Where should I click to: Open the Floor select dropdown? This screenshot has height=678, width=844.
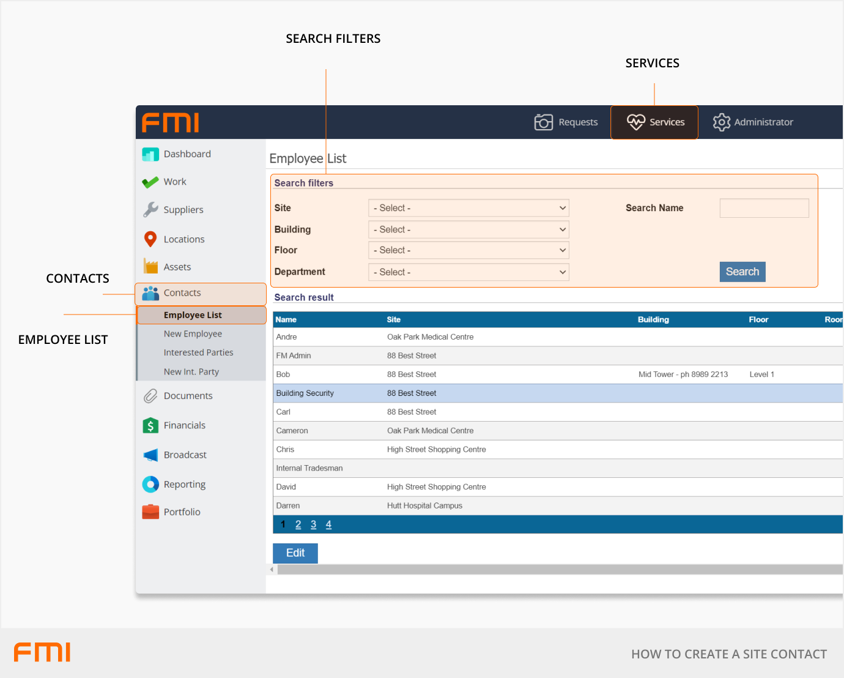point(468,250)
